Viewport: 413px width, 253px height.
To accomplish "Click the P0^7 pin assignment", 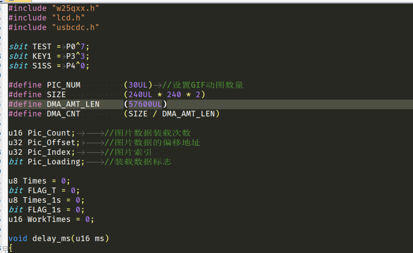I will (76, 47).
